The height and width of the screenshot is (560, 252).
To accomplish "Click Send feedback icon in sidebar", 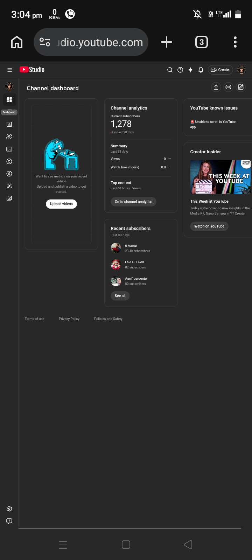I will [x=9, y=521].
